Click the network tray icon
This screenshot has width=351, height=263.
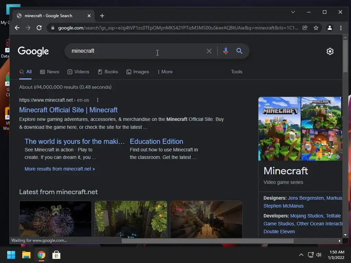(311, 255)
